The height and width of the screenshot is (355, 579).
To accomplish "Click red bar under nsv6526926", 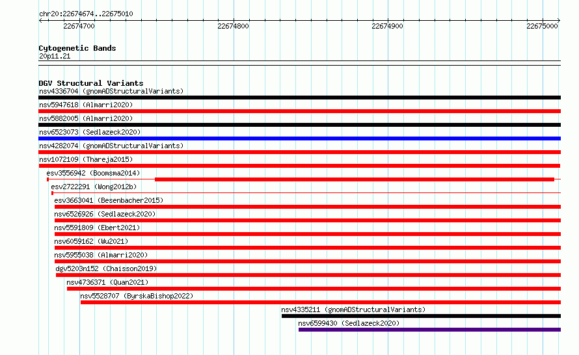I will click(x=308, y=220).
